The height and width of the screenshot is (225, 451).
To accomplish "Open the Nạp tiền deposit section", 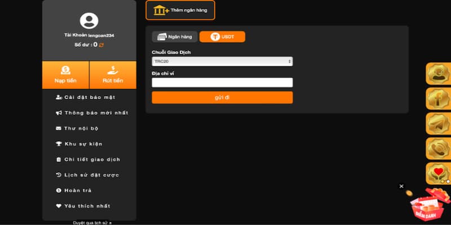I will coord(65,75).
